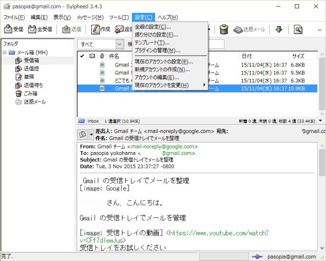The image size is (326, 261).
Task: Click the 送信待ち outbox folder
Action: coord(33,85)
